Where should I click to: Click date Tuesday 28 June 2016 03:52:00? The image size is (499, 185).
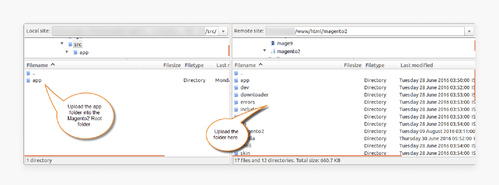[x=434, y=87]
